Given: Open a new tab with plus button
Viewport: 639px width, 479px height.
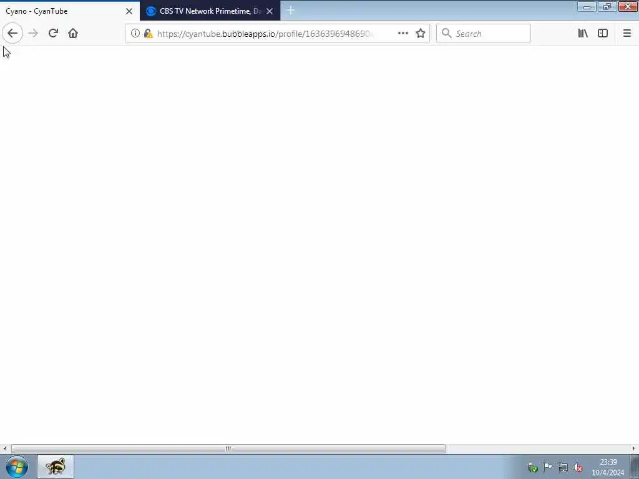Looking at the screenshot, I should 291,11.
